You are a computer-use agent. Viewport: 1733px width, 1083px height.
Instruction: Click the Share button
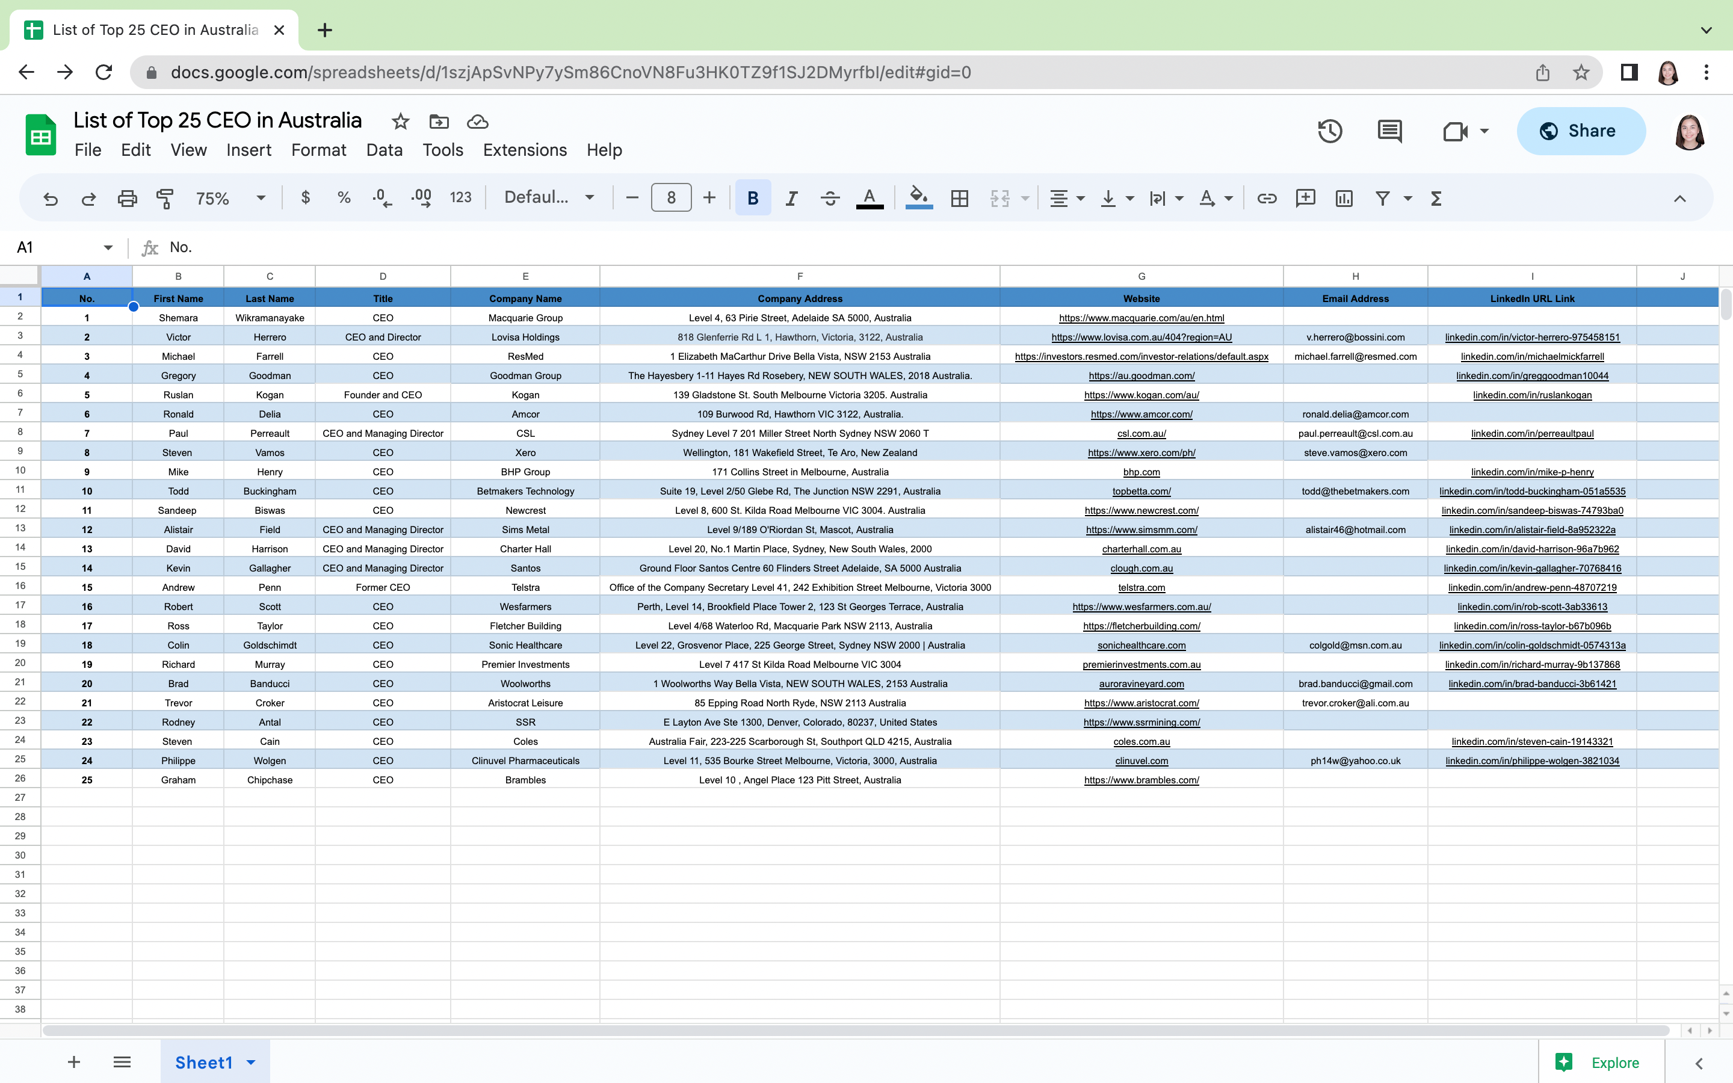pyautogui.click(x=1581, y=131)
